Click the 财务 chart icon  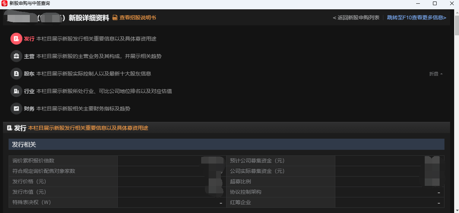16,109
